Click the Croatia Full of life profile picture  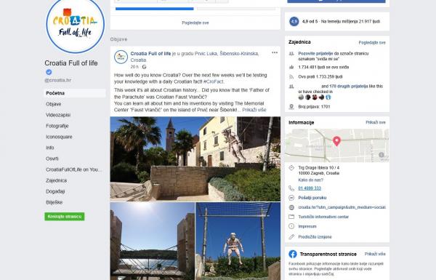point(75,25)
